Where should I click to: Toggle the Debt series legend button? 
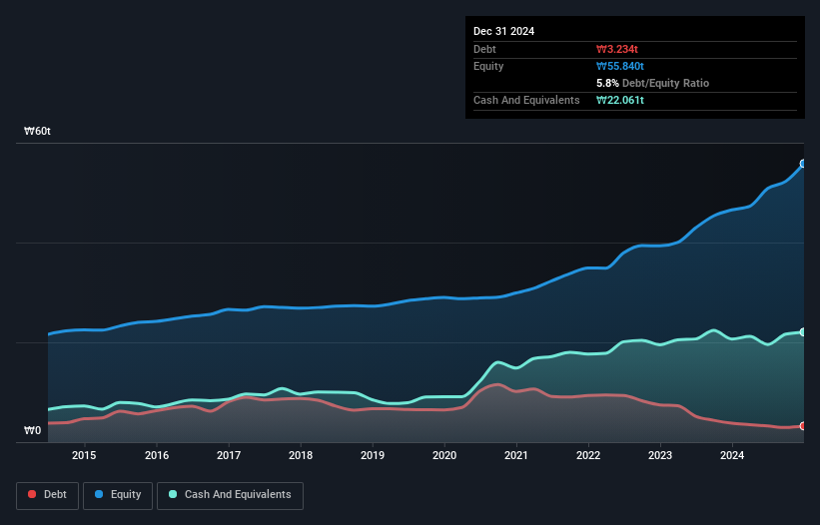[x=48, y=495]
